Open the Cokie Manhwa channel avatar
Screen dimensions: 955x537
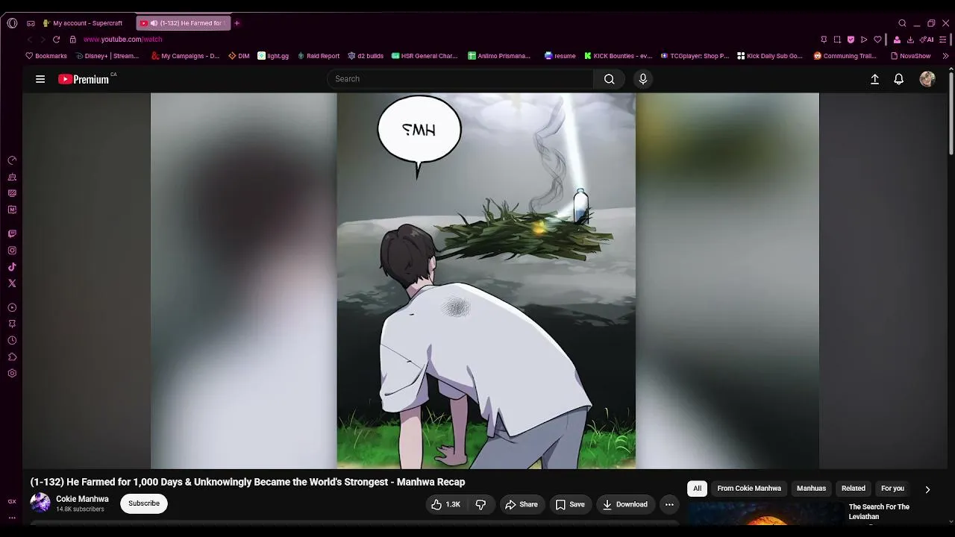(40, 503)
